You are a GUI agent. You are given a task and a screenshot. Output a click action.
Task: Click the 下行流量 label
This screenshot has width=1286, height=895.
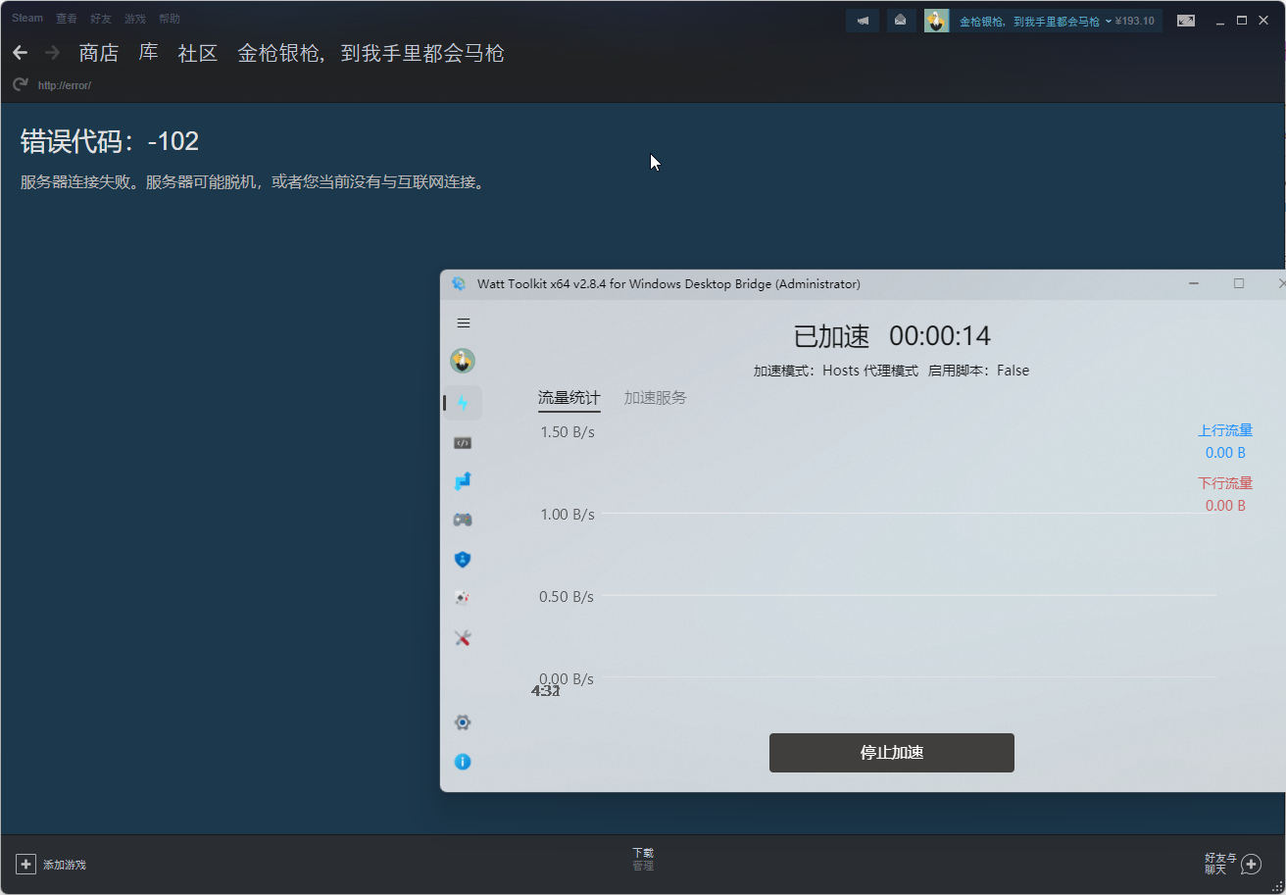pos(1225,483)
